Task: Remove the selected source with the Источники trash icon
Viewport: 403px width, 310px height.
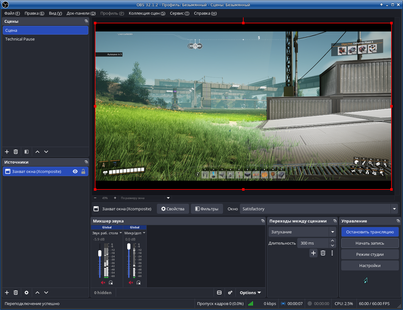Action: [x=16, y=293]
